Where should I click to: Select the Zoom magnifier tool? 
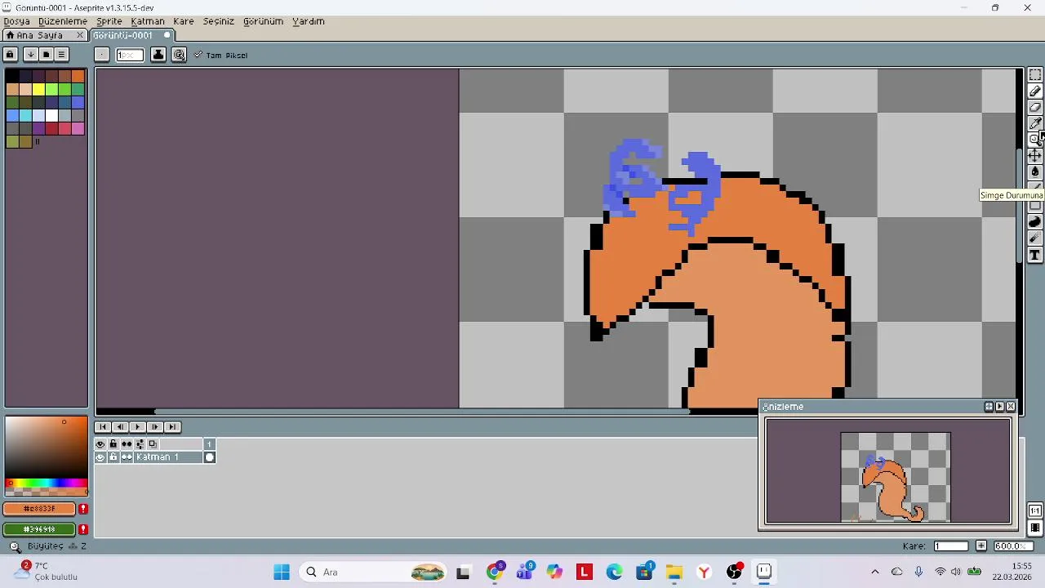click(1034, 139)
